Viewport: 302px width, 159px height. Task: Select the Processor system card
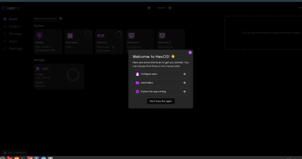tap(79, 42)
